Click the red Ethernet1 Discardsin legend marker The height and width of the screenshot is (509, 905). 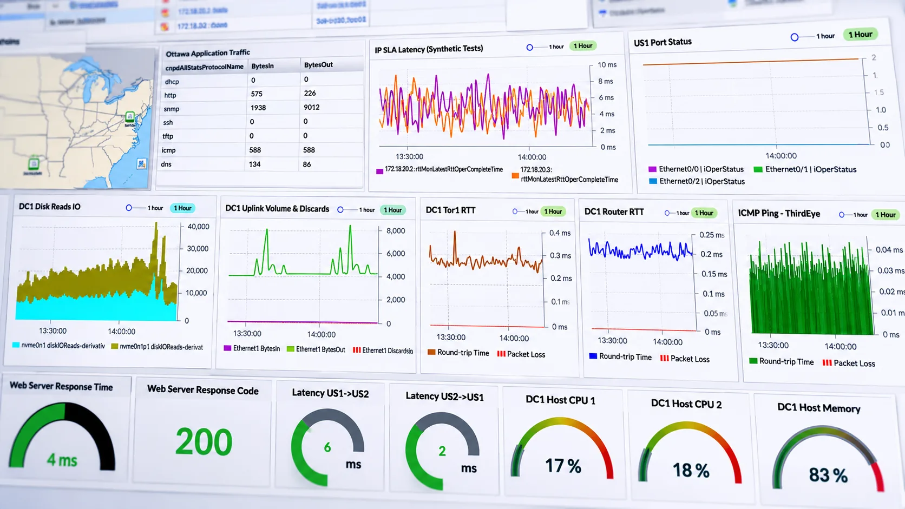[x=357, y=350]
